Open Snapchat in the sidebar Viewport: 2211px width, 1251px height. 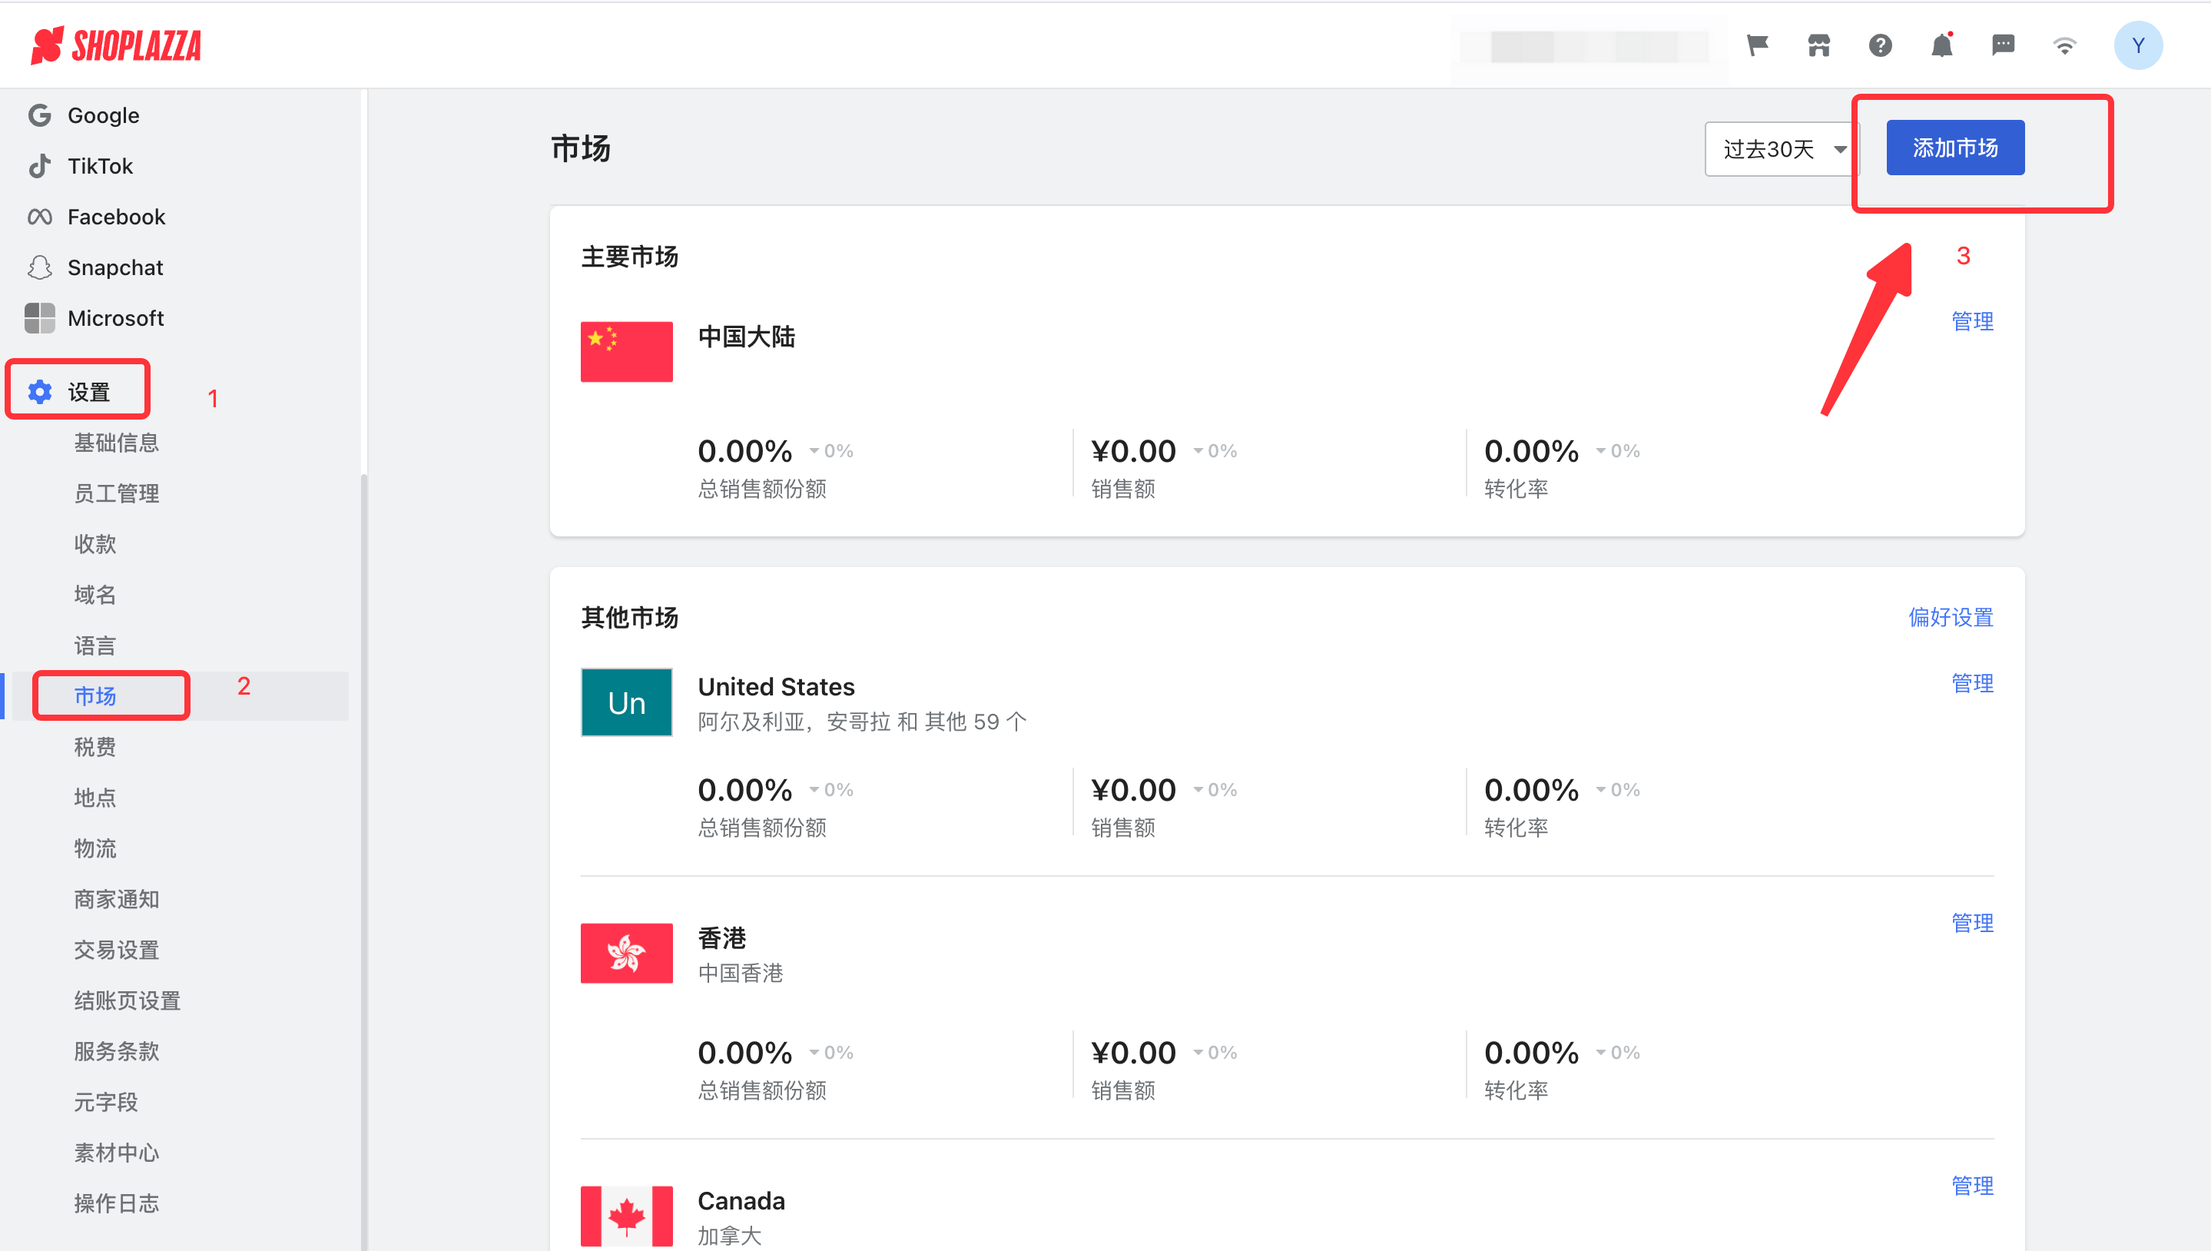click(114, 267)
